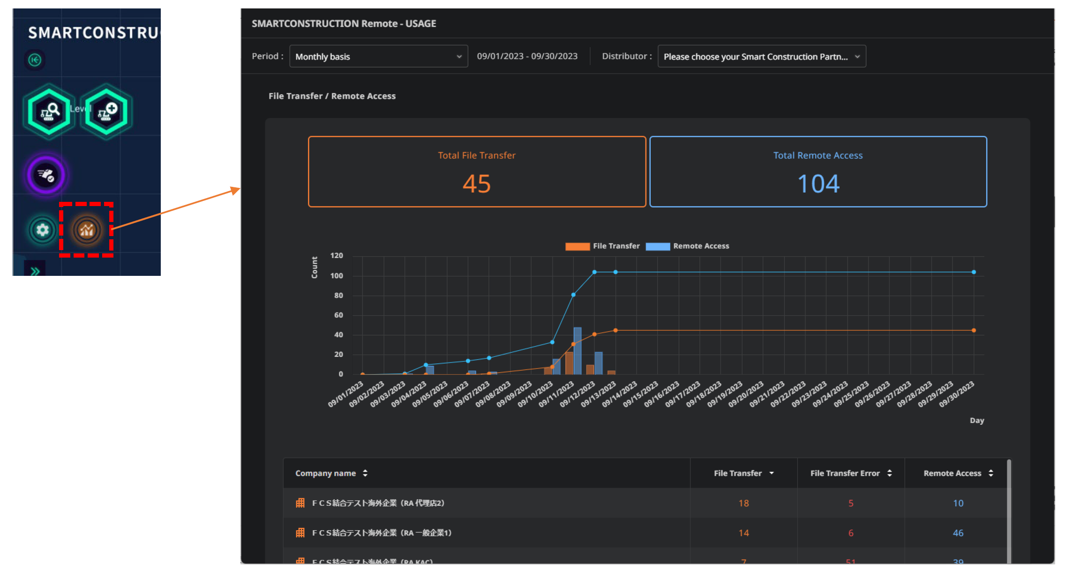Click Remote Access value 10
The image size is (1080, 577).
(x=958, y=503)
